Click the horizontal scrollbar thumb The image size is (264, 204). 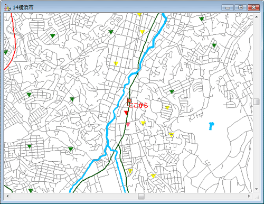tap(141, 196)
